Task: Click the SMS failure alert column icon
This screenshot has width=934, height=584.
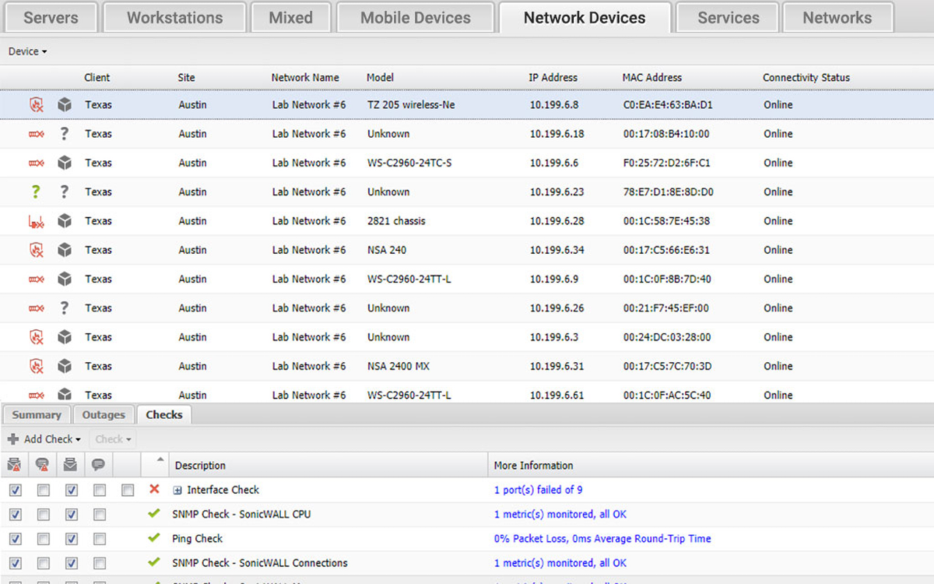Action: (43, 465)
